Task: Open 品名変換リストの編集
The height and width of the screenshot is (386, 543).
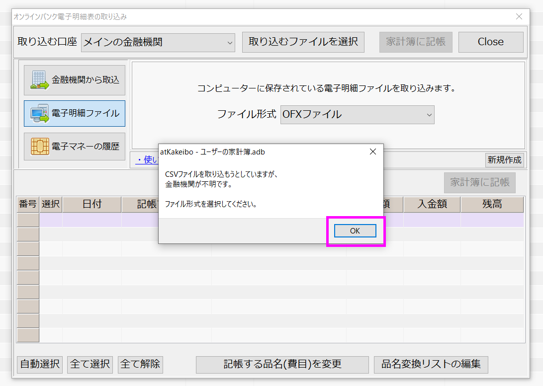Action: 431,364
